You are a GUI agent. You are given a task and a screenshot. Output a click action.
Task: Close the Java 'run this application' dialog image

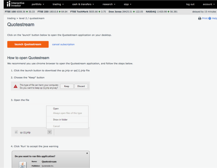[87, 153]
